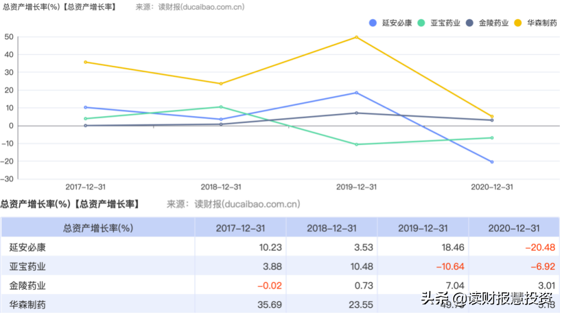This screenshot has height=315, width=562.
Task: Select the 延安必康 table row name
Action: [x=28, y=248]
